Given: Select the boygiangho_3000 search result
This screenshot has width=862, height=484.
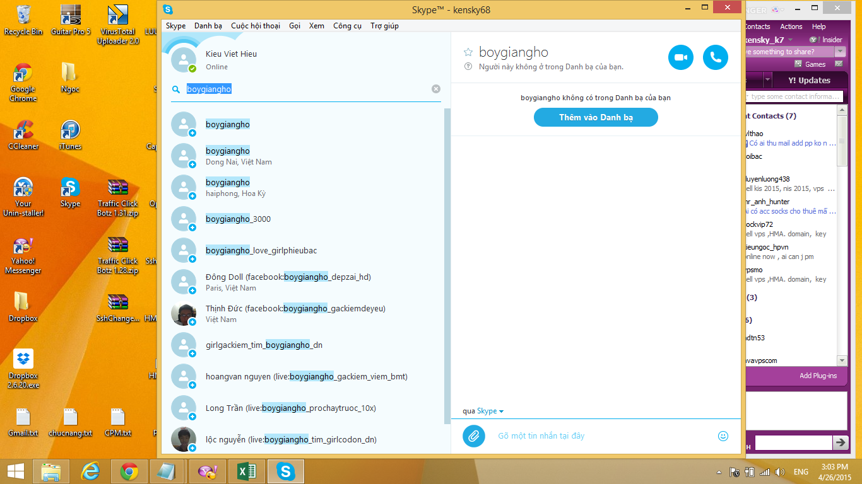Looking at the screenshot, I should [x=306, y=219].
